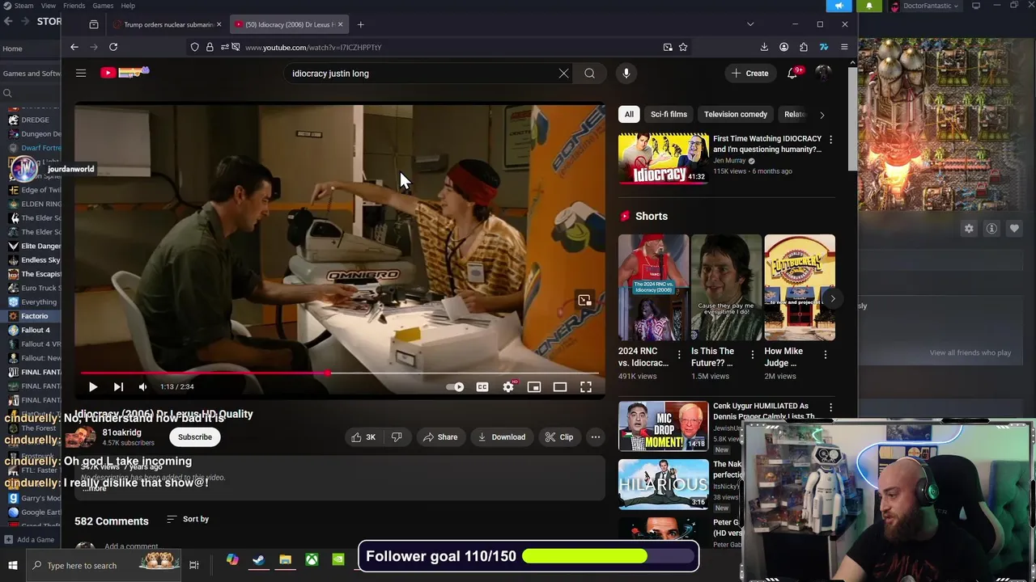The height and width of the screenshot is (582, 1036).
Task: Open the browser application hamburger menu
Action: [x=844, y=47]
